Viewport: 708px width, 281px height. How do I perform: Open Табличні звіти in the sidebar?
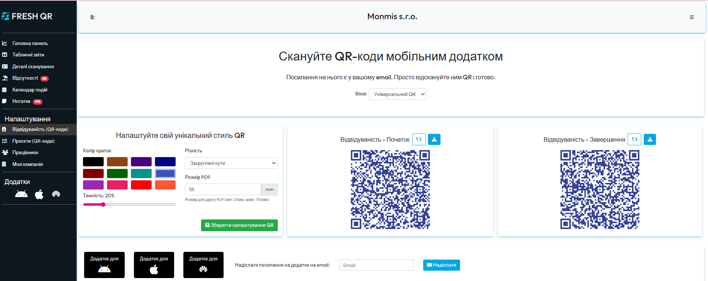coord(28,55)
